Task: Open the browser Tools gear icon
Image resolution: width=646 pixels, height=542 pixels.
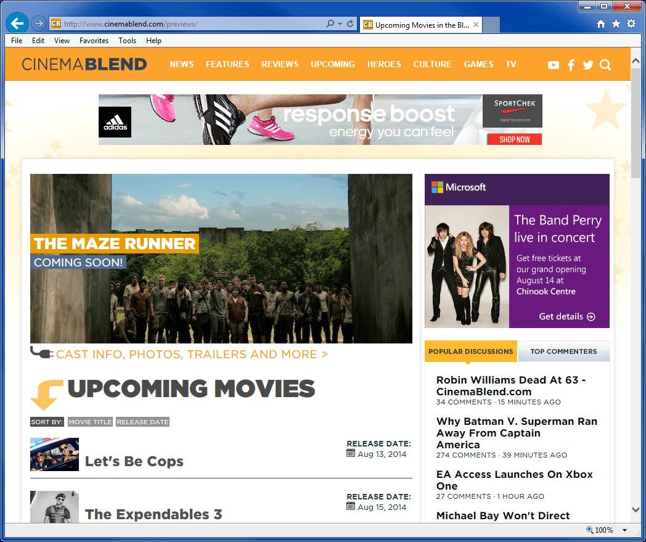Action: pos(631,24)
